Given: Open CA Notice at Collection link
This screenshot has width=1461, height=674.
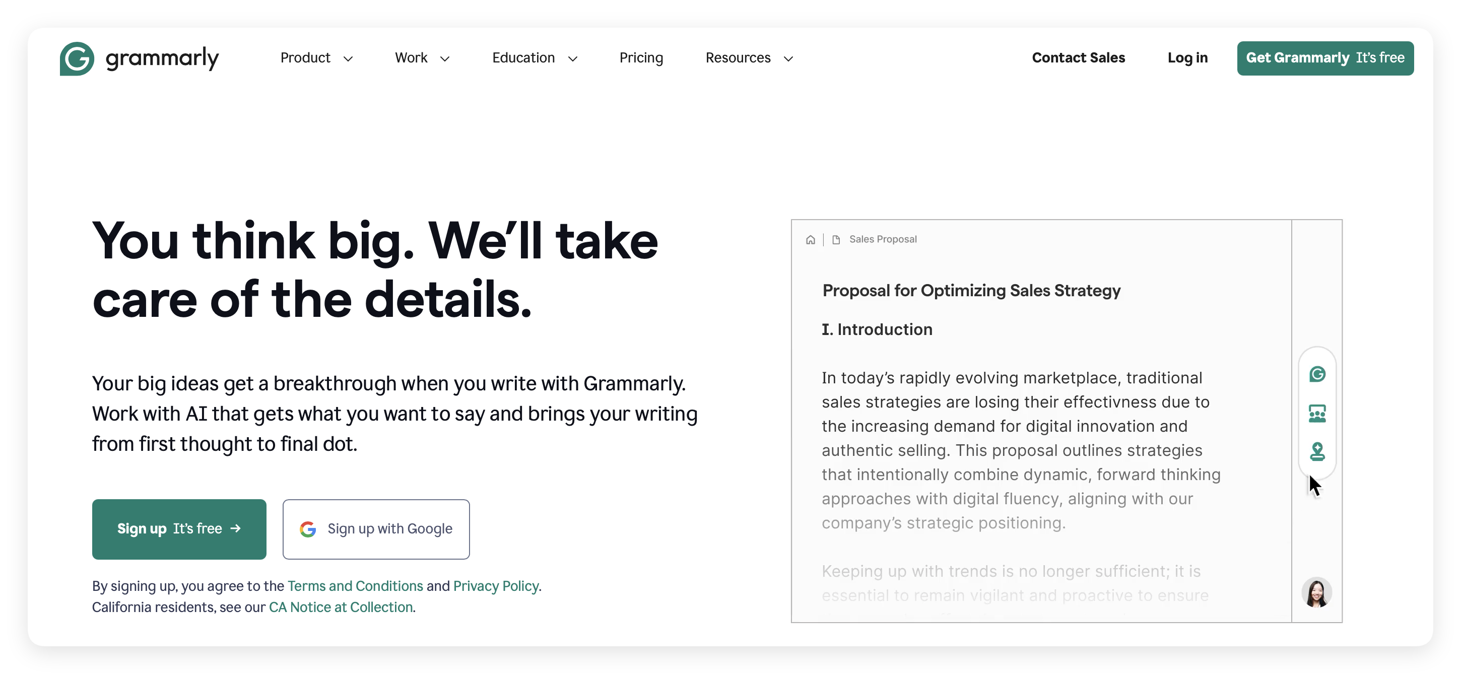Looking at the screenshot, I should pos(340,607).
